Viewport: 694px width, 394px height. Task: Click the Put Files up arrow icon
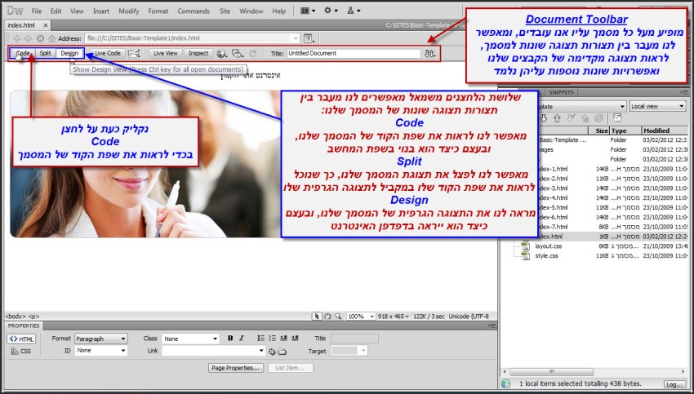coord(557,118)
